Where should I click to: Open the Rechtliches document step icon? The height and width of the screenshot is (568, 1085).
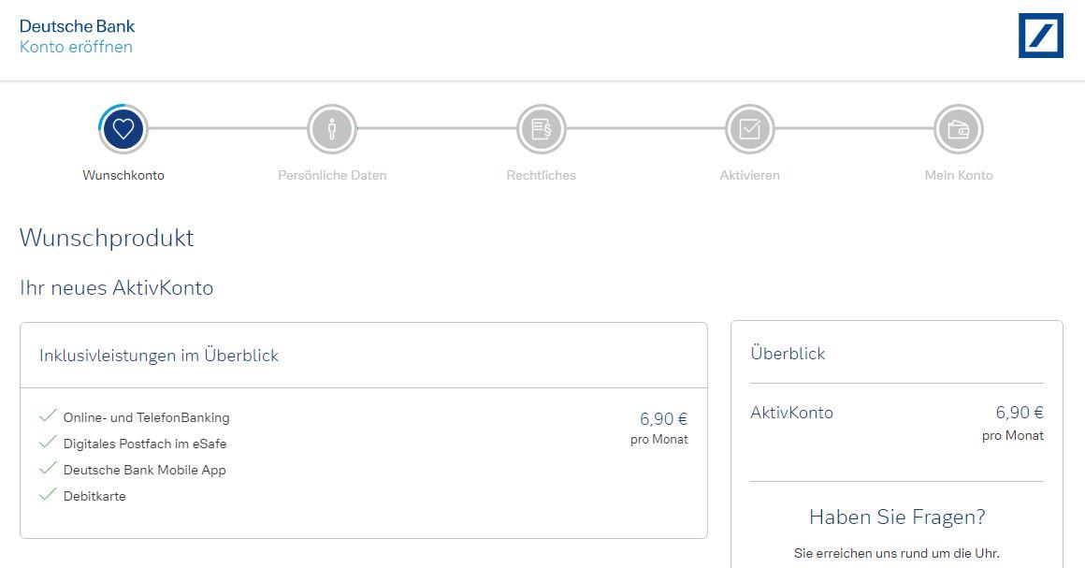coord(541,129)
